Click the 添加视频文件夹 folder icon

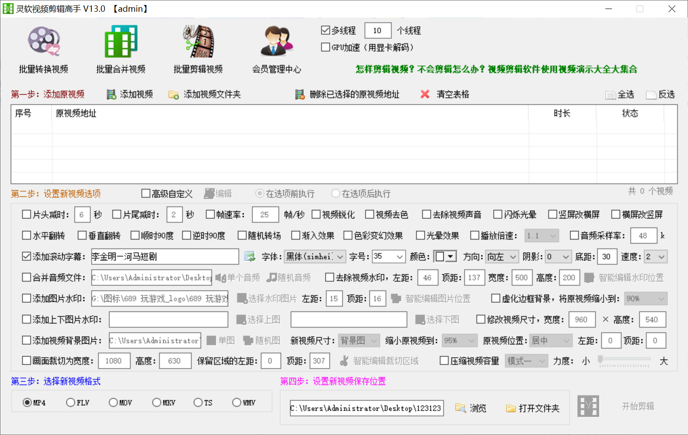coord(174,94)
